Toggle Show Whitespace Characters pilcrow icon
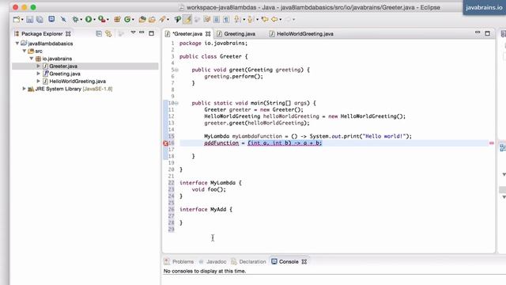 pyautogui.click(x=226, y=19)
